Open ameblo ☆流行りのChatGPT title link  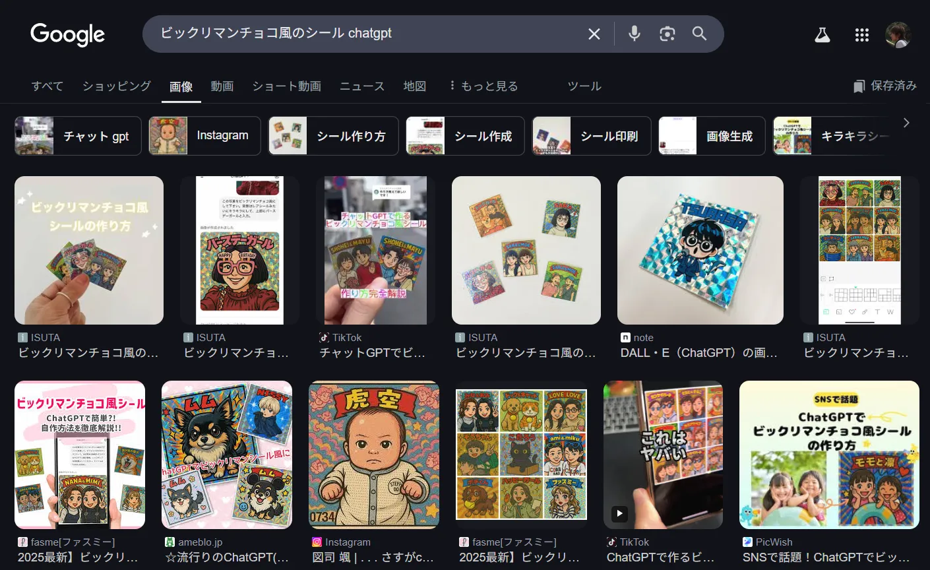click(227, 557)
